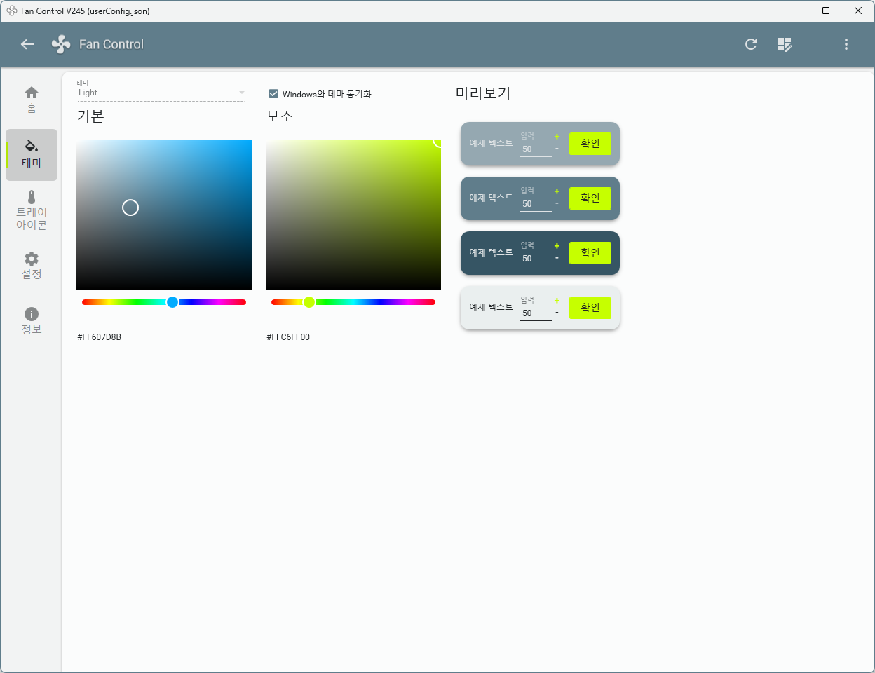Open the 홈 page from the sidebar
Image resolution: width=875 pixels, height=673 pixels.
[32, 100]
